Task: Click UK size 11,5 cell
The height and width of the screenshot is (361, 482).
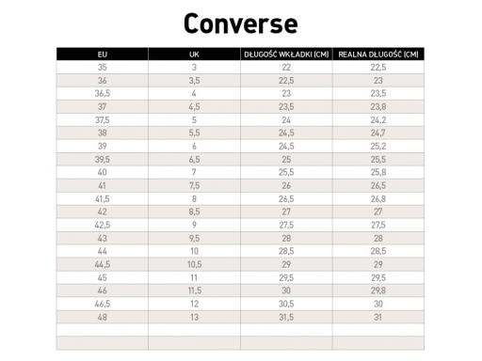Action: pyautogui.click(x=194, y=290)
